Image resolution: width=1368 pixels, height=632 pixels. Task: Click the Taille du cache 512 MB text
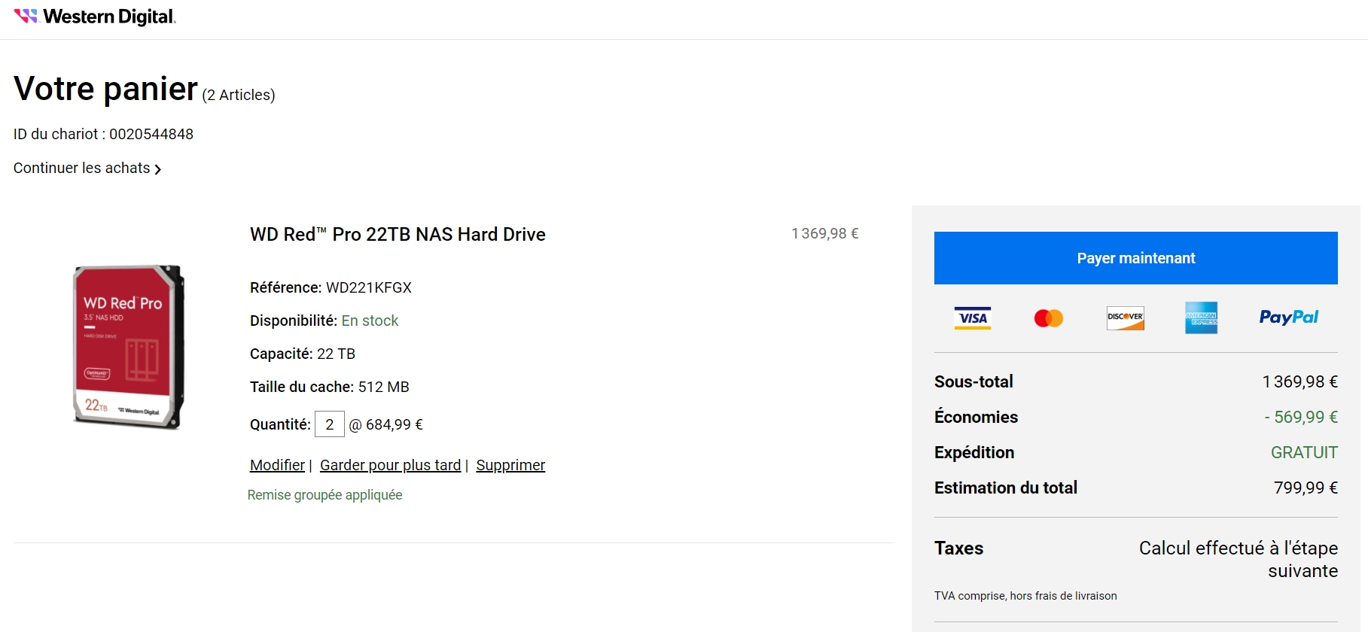pos(330,387)
